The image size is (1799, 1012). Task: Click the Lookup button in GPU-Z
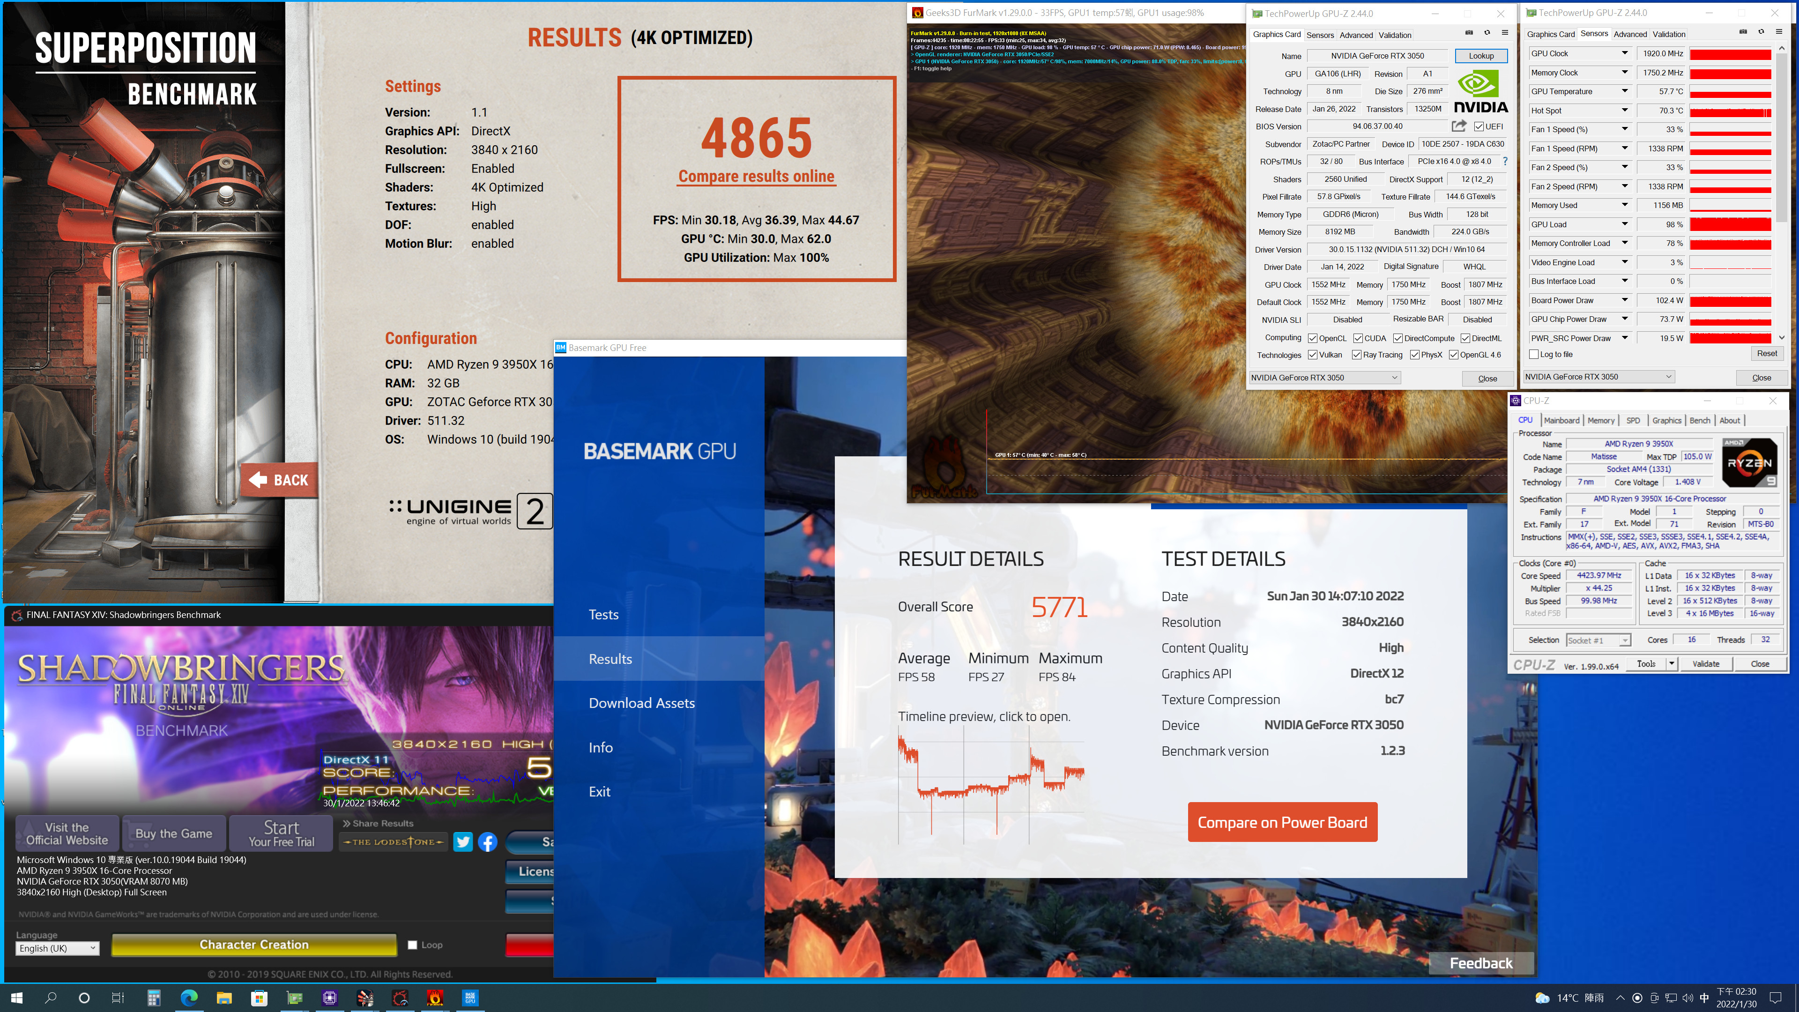pos(1480,56)
